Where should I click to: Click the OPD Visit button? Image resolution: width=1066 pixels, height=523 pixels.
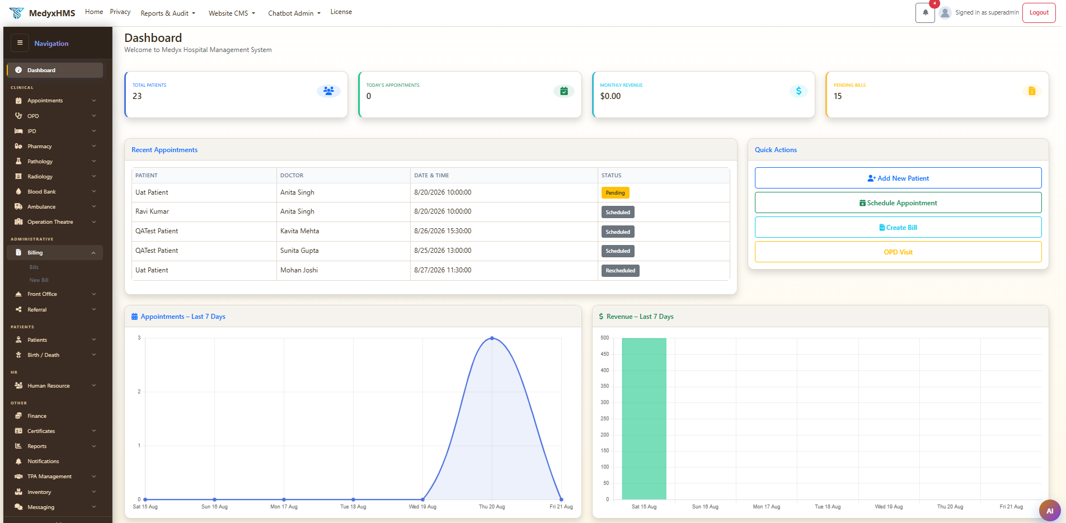pos(898,252)
